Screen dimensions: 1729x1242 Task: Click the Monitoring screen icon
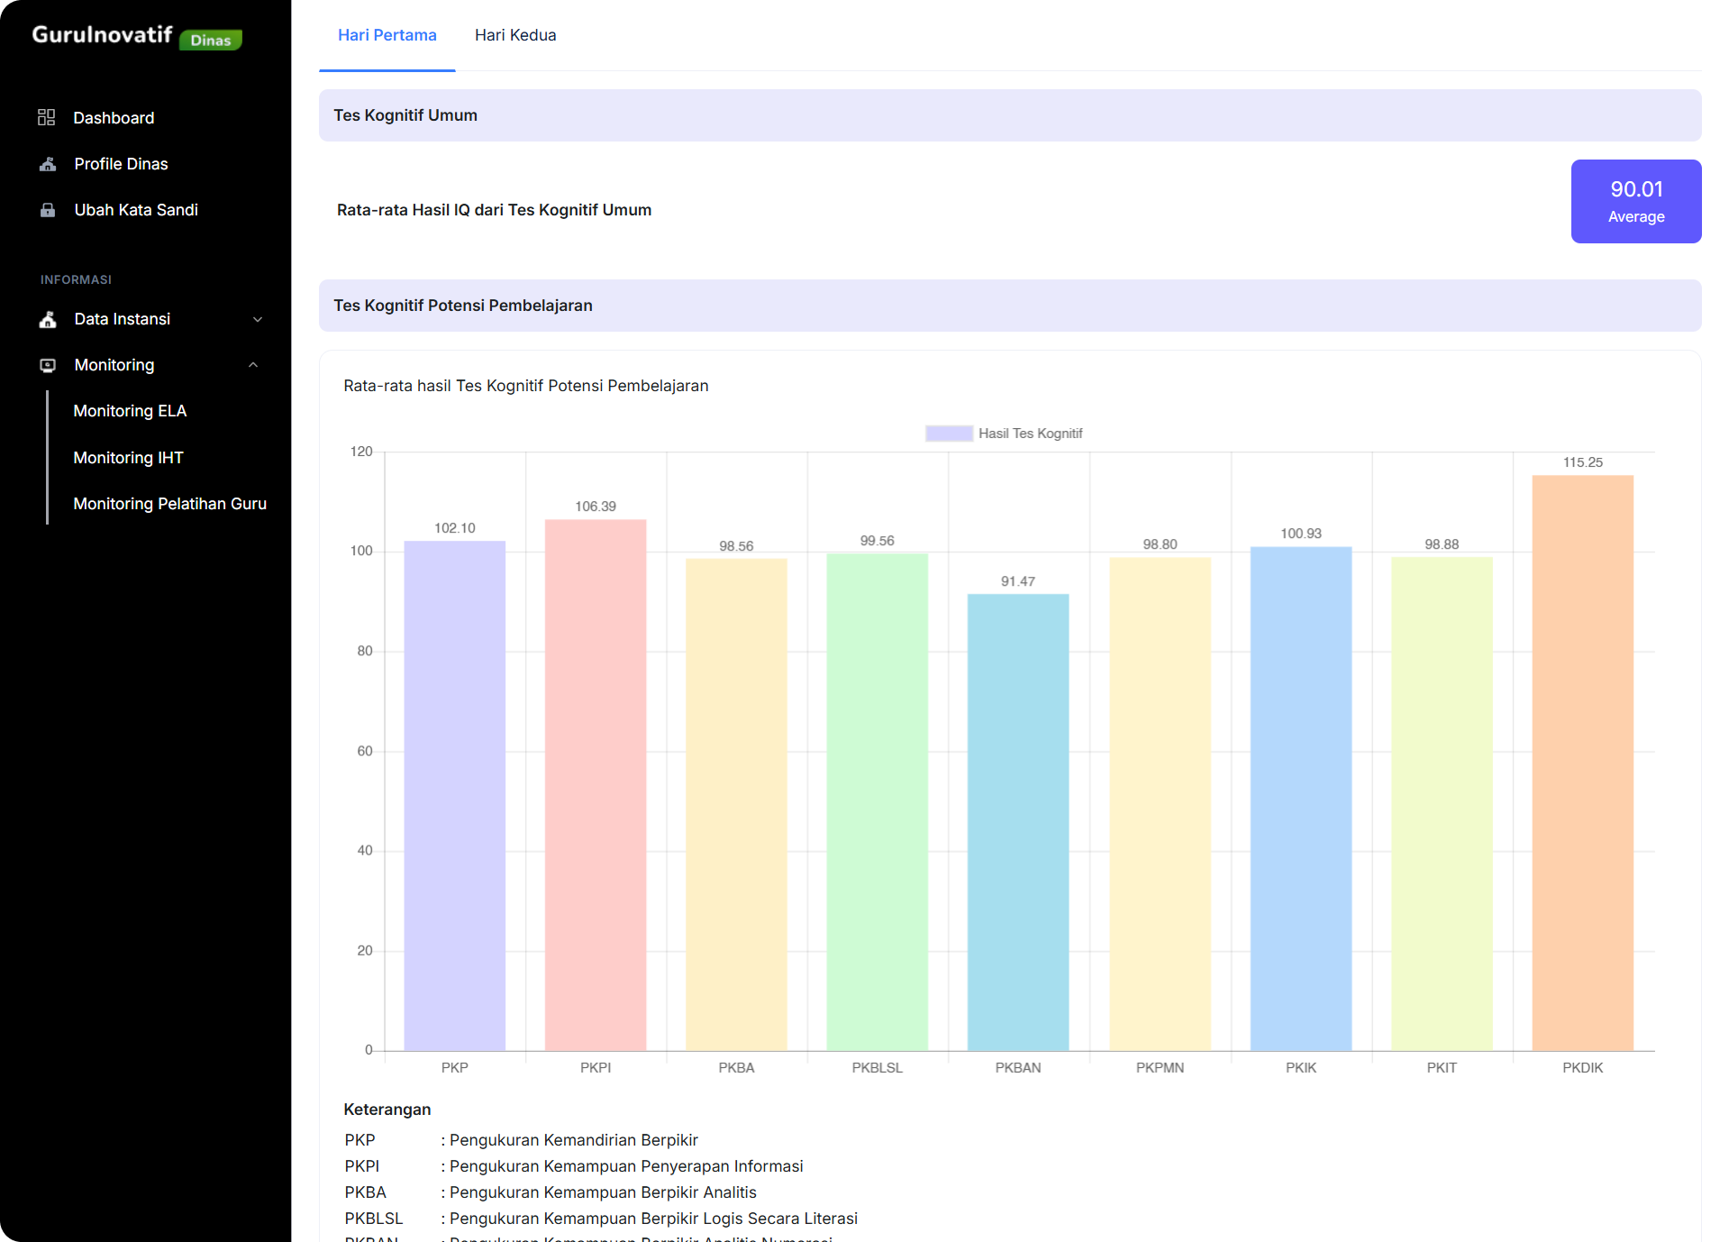pyautogui.click(x=48, y=365)
